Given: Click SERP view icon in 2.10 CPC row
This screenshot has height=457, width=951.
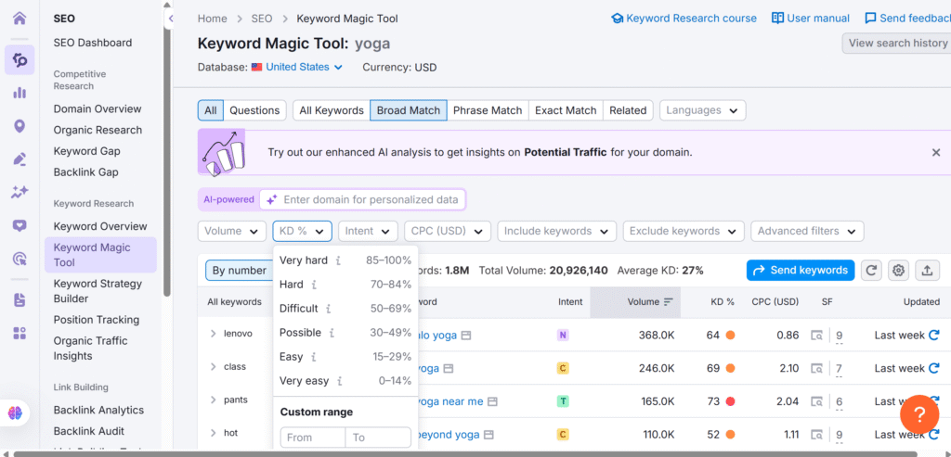Looking at the screenshot, I should [x=817, y=368].
